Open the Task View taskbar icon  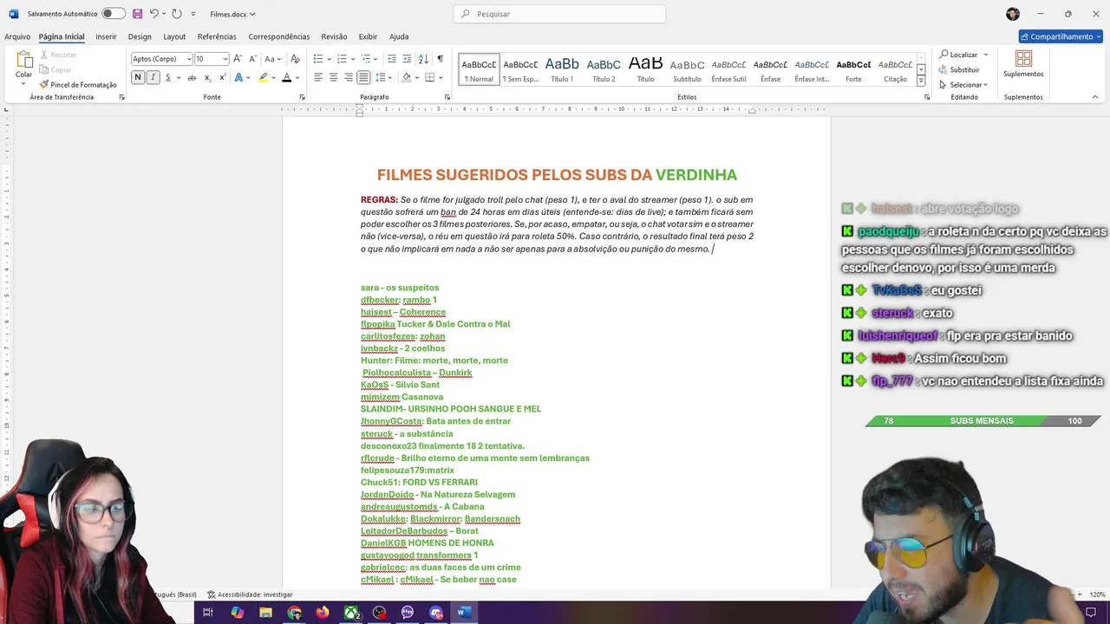pyautogui.click(x=208, y=612)
